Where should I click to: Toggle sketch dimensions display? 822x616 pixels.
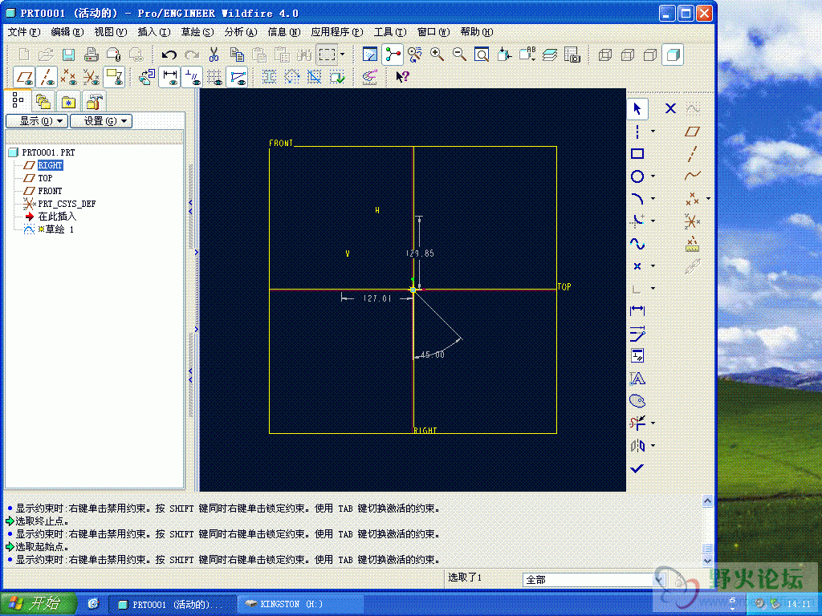[169, 77]
